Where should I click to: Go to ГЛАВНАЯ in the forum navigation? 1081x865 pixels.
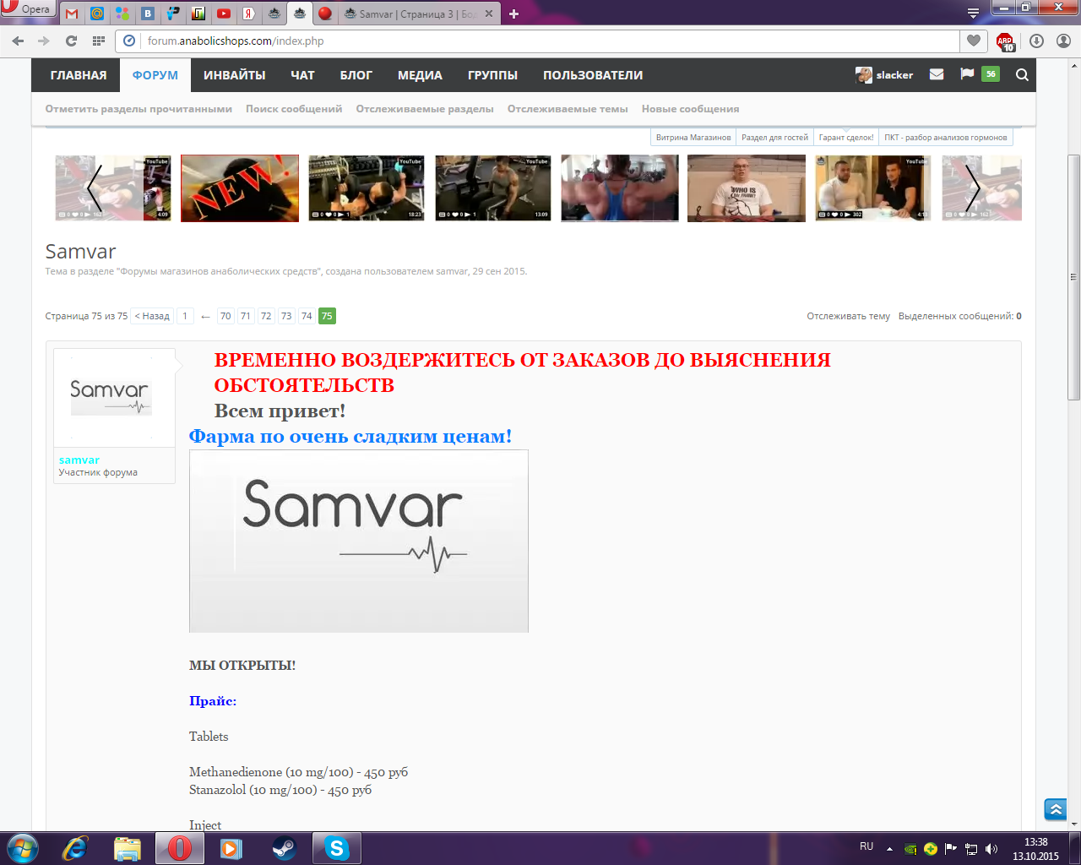(x=79, y=75)
